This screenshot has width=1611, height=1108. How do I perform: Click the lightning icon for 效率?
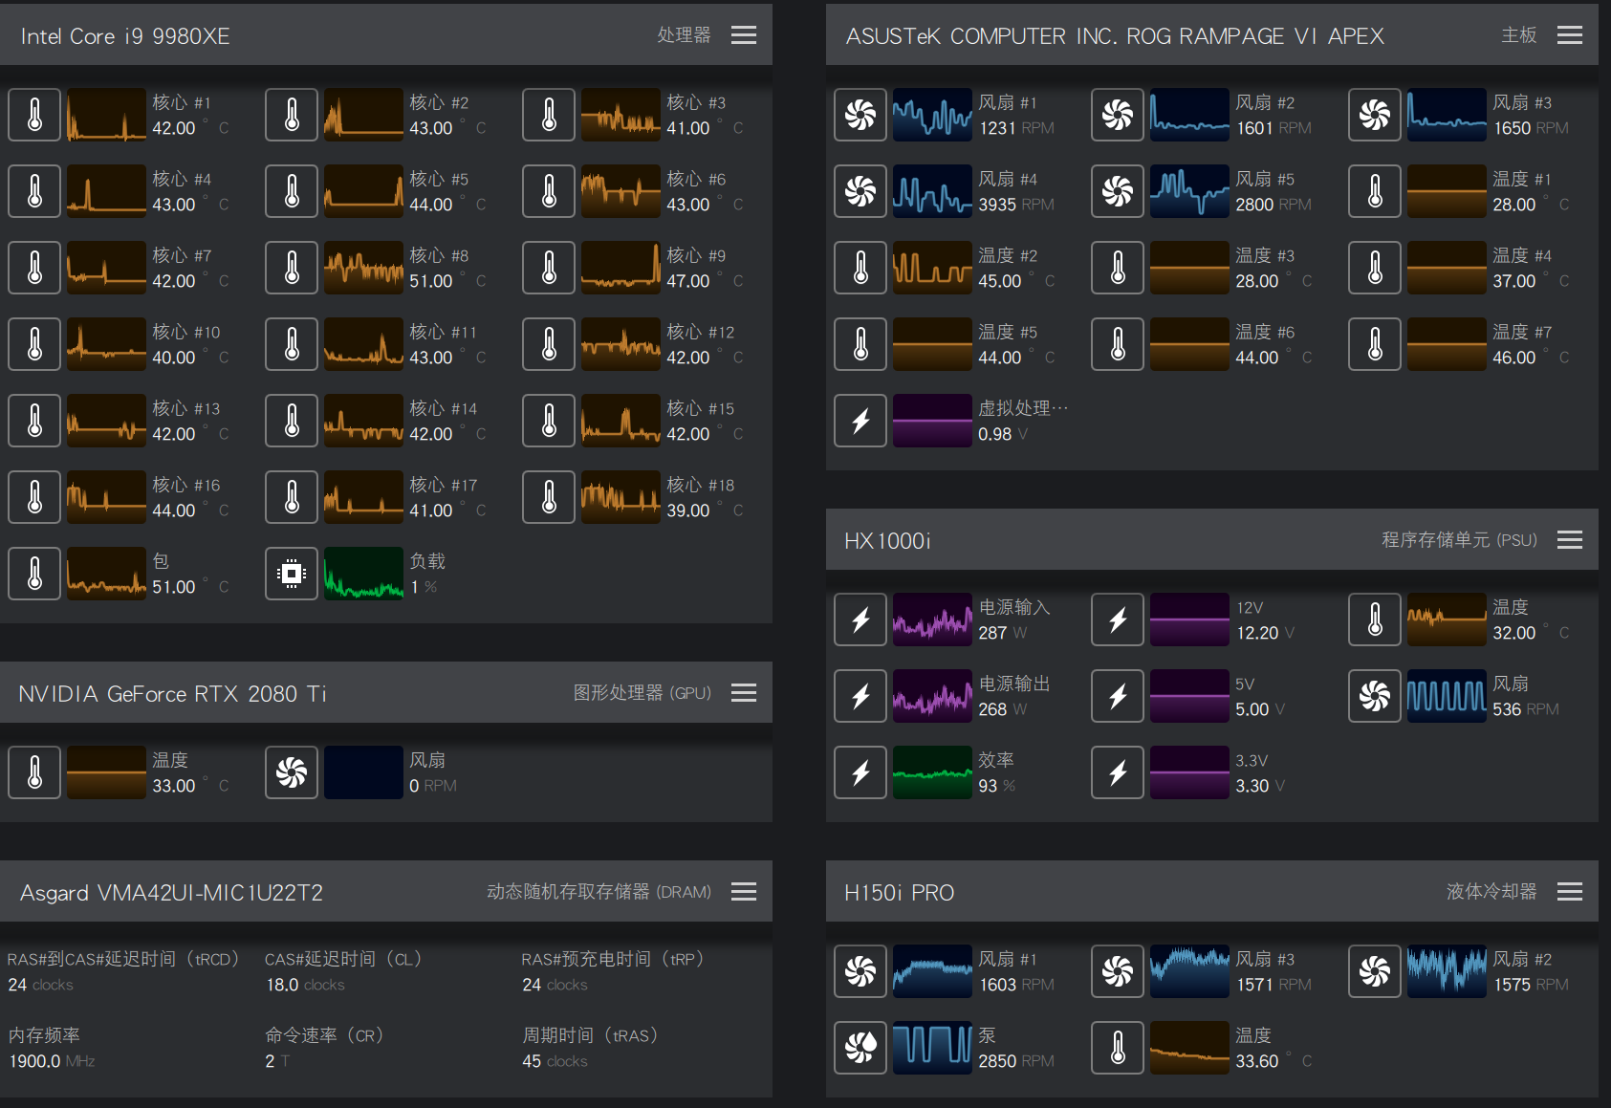[860, 772]
